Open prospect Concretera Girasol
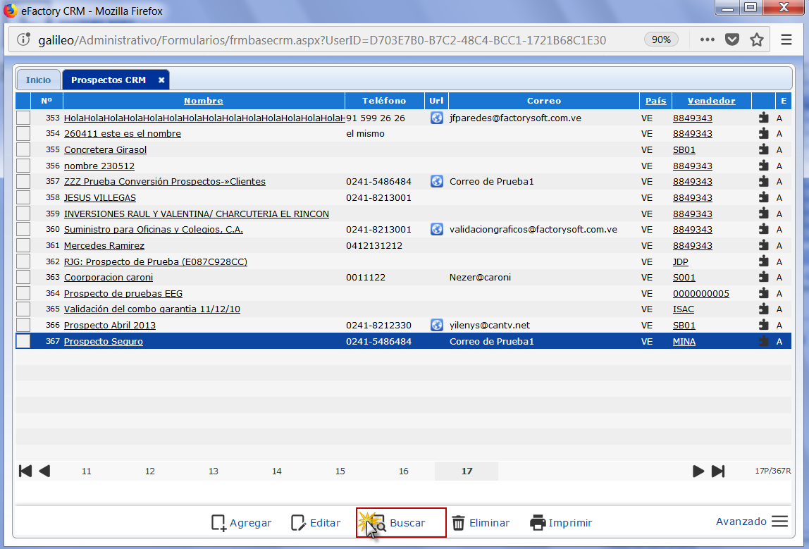The height and width of the screenshot is (549, 809). tap(105, 149)
